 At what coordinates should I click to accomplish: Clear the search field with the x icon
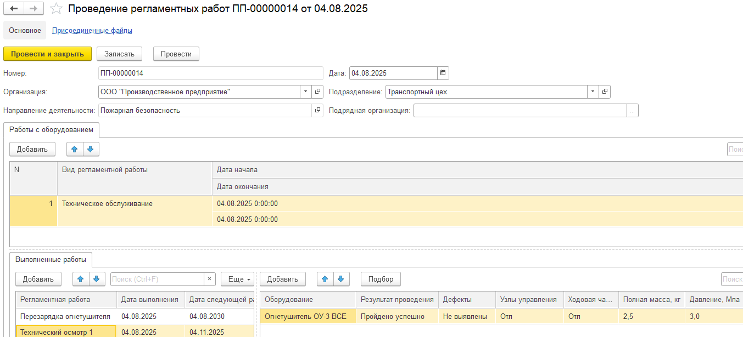209,279
